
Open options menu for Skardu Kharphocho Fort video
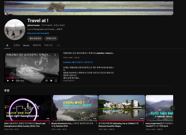coord(96,123)
